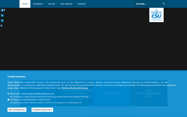Click the 'Auswahl speichern' button
The height and width of the screenshot is (117, 187).
(42, 110)
